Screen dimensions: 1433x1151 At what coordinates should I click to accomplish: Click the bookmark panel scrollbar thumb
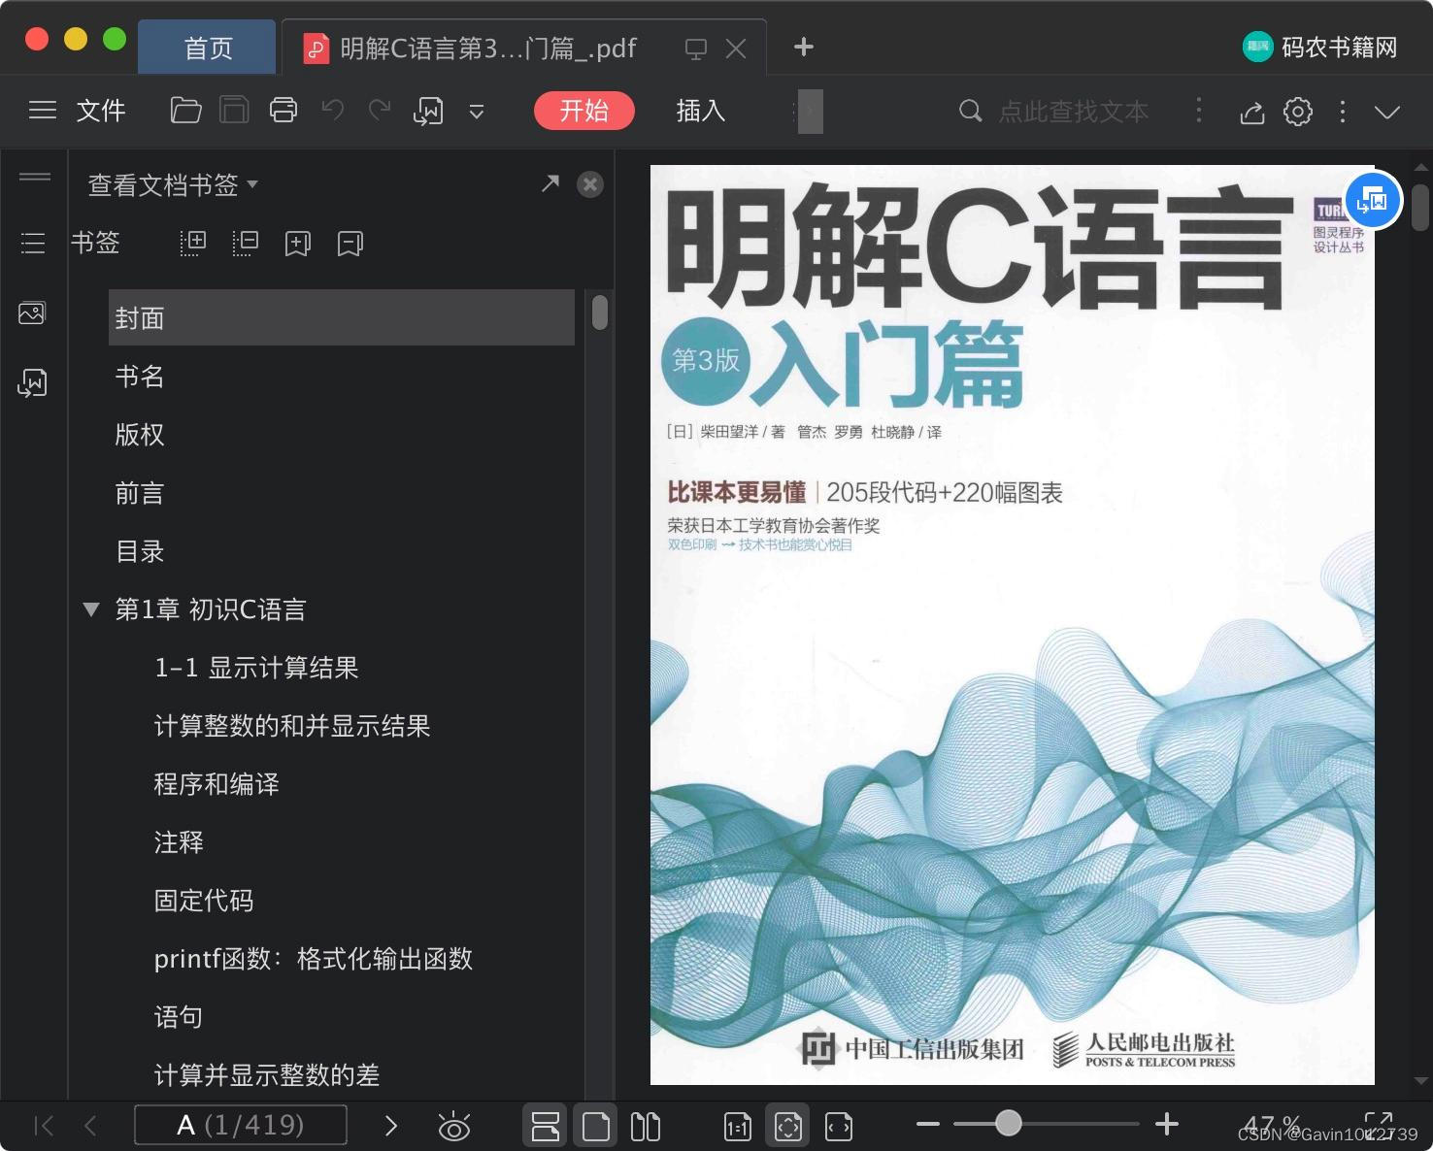(600, 312)
